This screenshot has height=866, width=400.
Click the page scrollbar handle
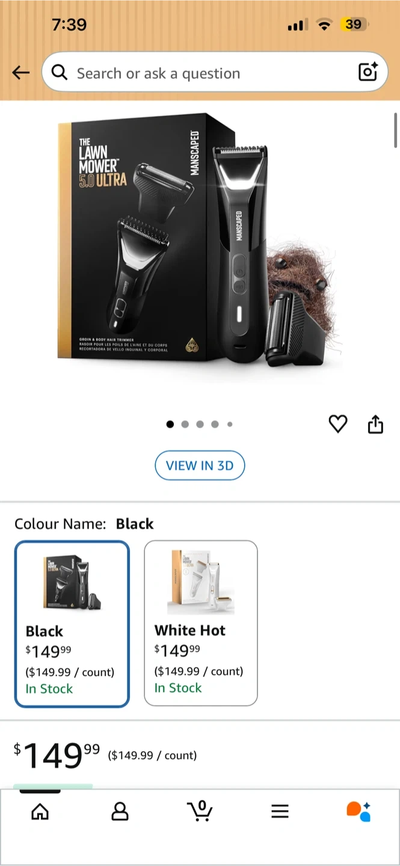pos(395,130)
